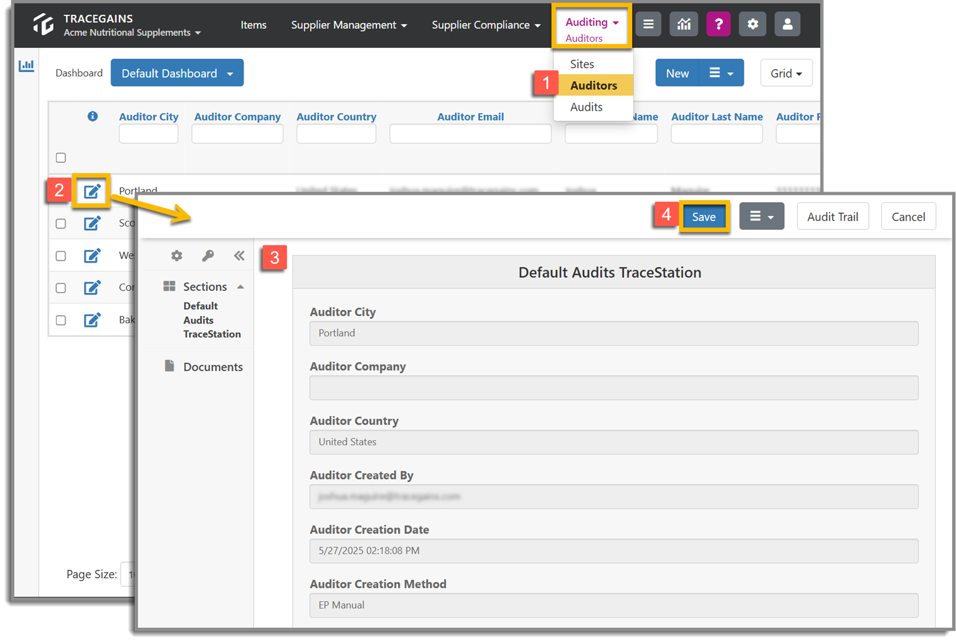
Task: Click the Cancel button
Action: pos(908,216)
